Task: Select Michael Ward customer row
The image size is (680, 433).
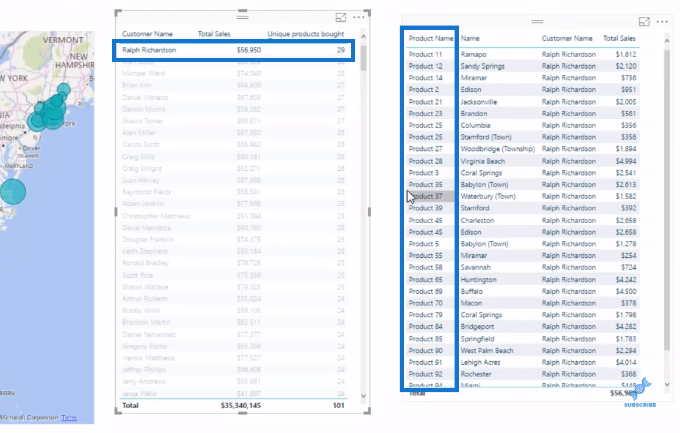Action: pos(234,74)
